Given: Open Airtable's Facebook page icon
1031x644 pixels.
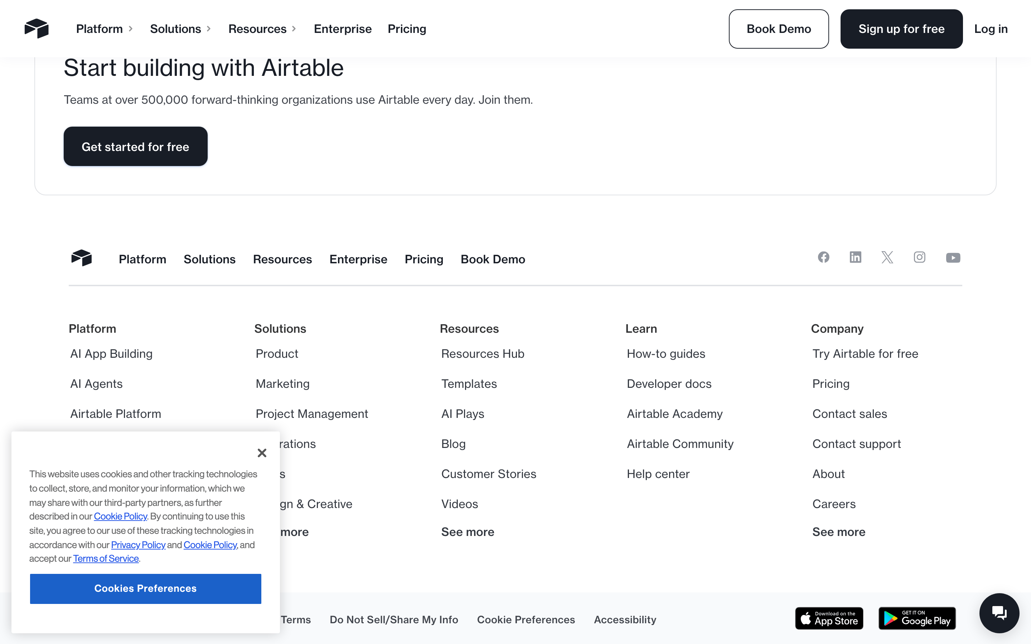Looking at the screenshot, I should tap(823, 257).
